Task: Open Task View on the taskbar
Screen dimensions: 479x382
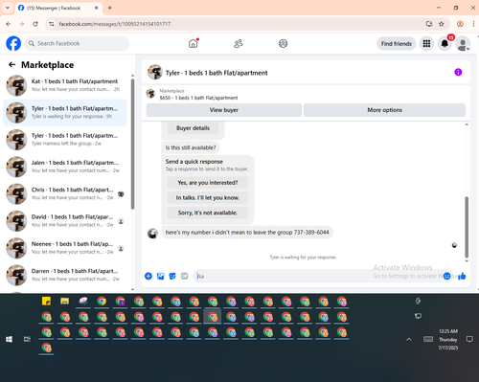Action: pyautogui.click(x=27, y=339)
